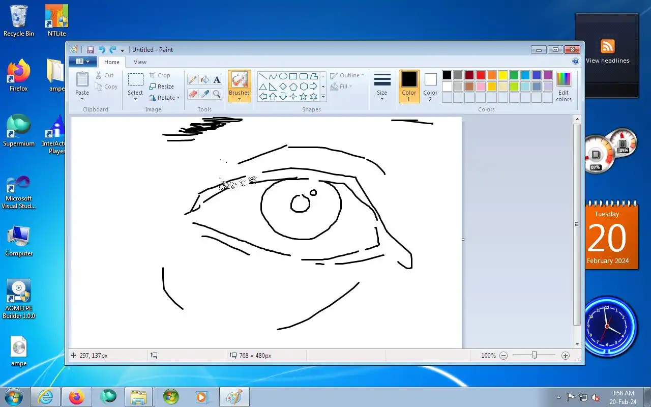Select the Pencil tool
Viewport: 651px width, 407px height.
coord(193,80)
